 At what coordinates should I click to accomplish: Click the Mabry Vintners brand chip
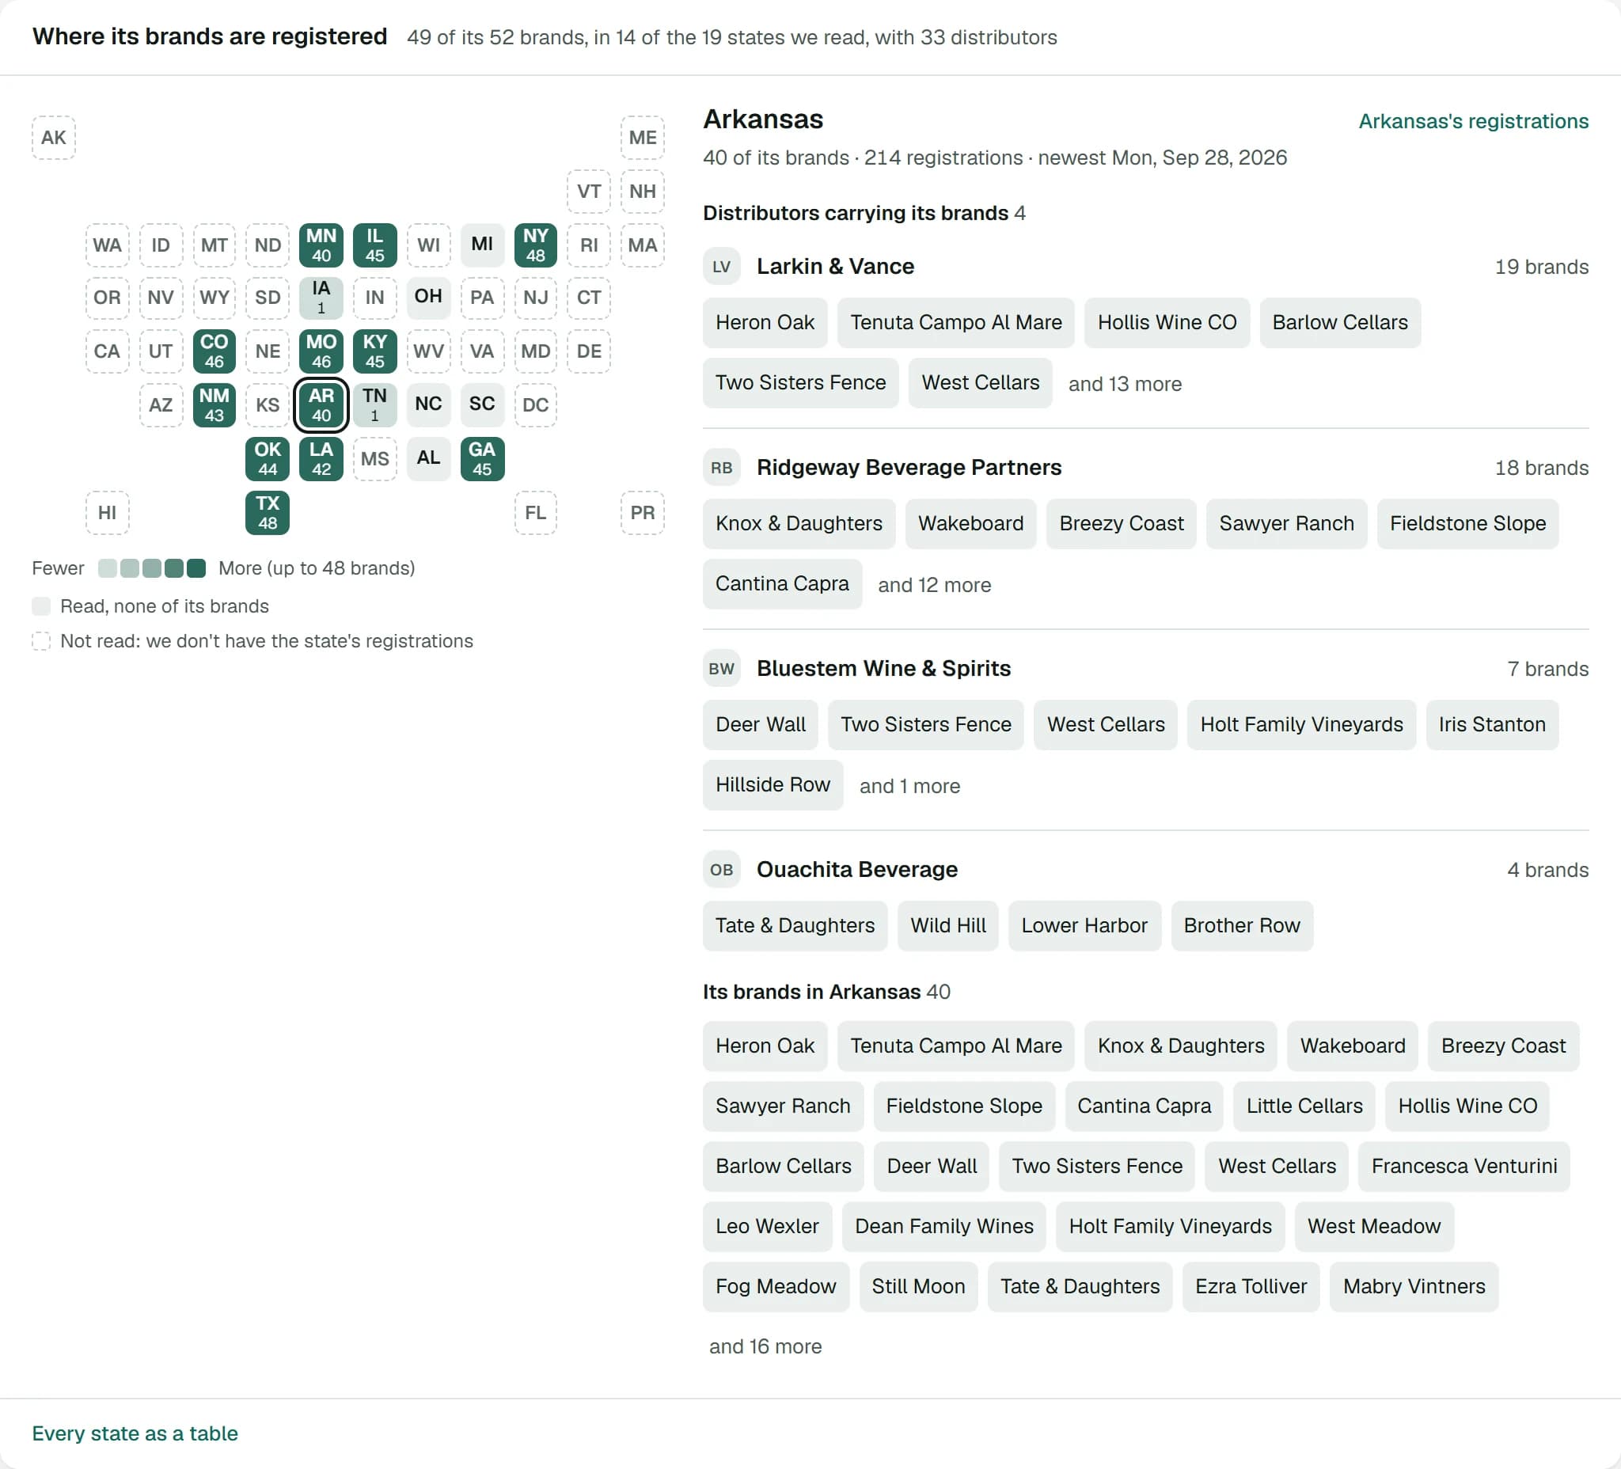pyautogui.click(x=1414, y=1286)
